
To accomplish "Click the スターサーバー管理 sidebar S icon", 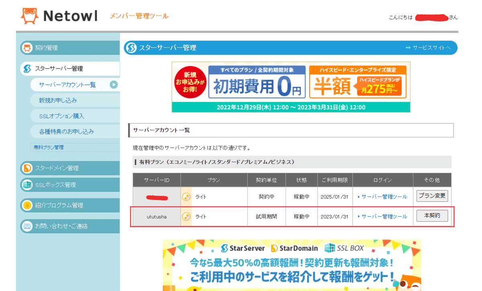I will (27, 69).
